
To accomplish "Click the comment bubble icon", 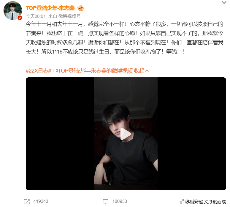I will pyautogui.click(x=105, y=202).
